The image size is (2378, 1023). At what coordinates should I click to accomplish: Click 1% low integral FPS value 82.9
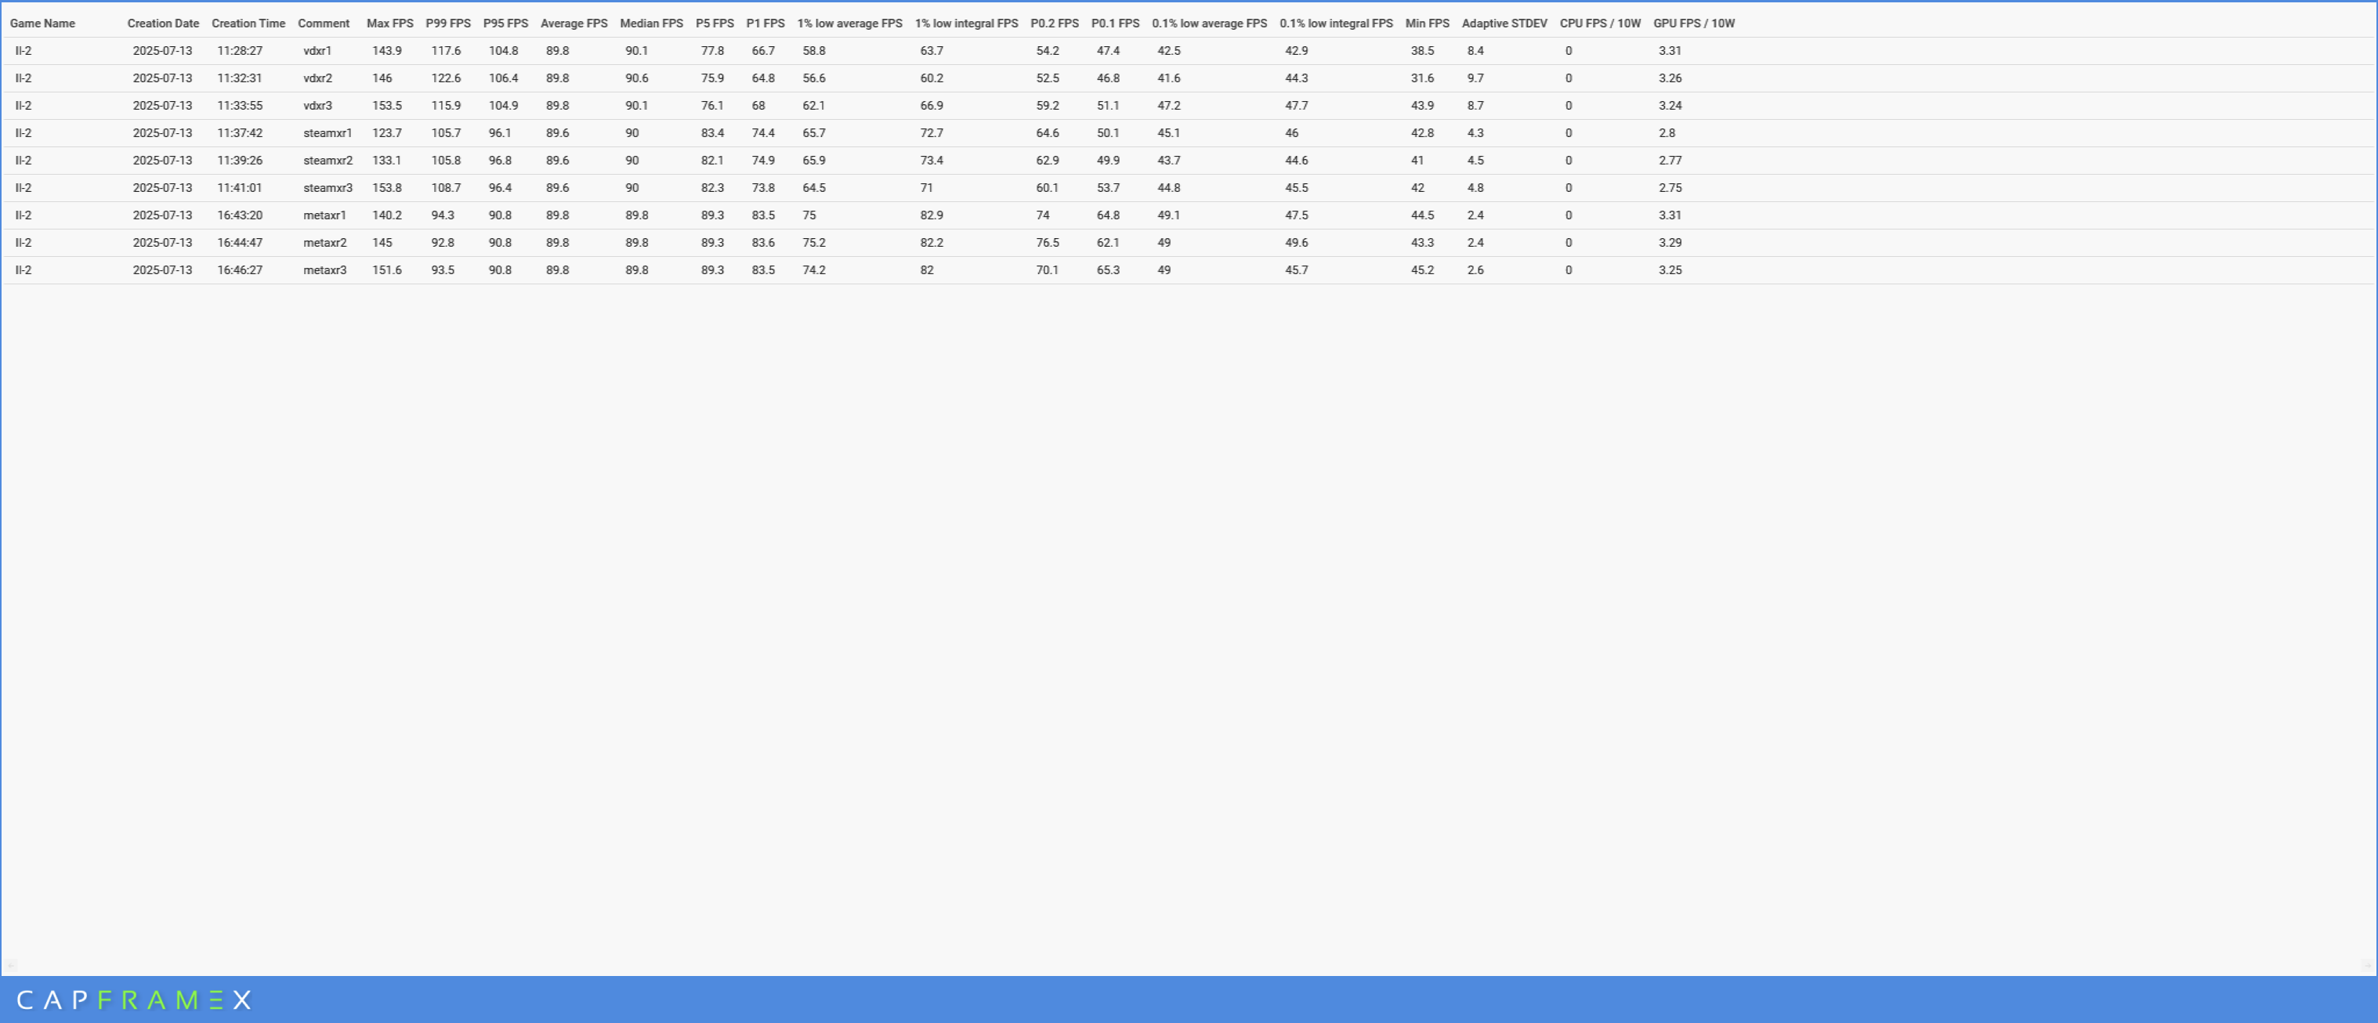(932, 215)
